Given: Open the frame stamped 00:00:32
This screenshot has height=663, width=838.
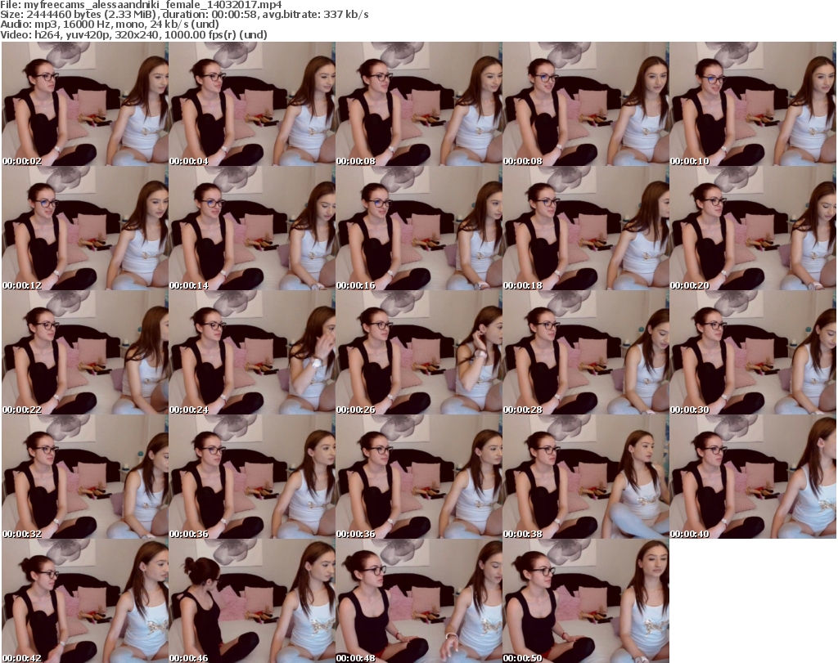Looking at the screenshot, I should tap(85, 477).
